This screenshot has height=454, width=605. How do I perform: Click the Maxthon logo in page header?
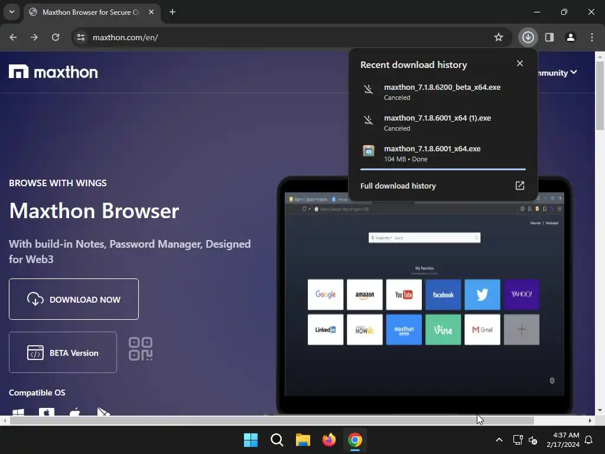coord(53,72)
